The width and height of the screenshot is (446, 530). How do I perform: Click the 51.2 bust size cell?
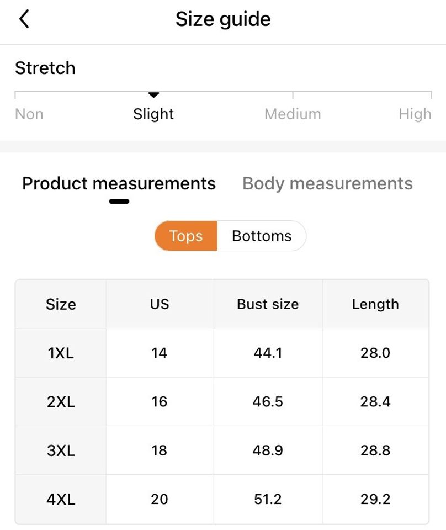268,499
